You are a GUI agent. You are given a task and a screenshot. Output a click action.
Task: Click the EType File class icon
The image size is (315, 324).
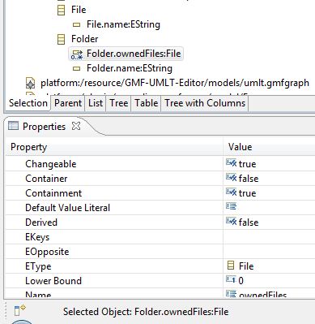click(231, 266)
